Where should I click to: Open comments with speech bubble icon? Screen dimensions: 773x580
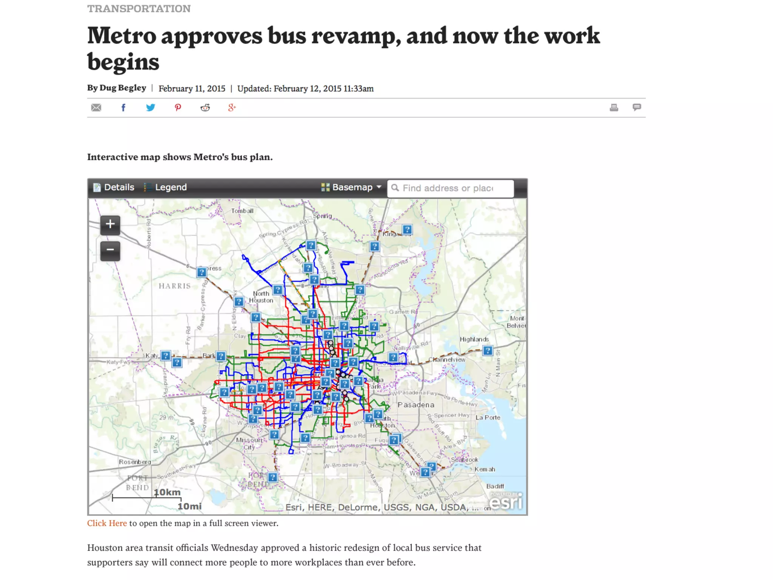tap(637, 108)
